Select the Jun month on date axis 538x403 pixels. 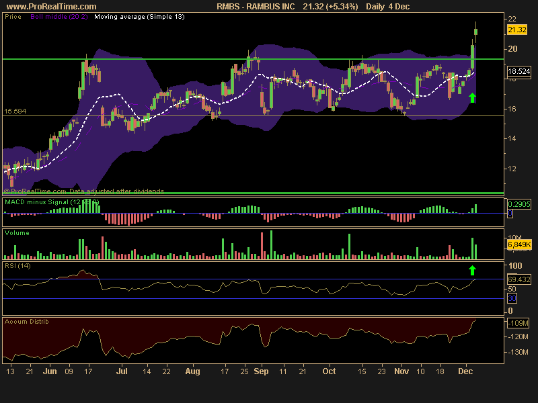pos(50,371)
